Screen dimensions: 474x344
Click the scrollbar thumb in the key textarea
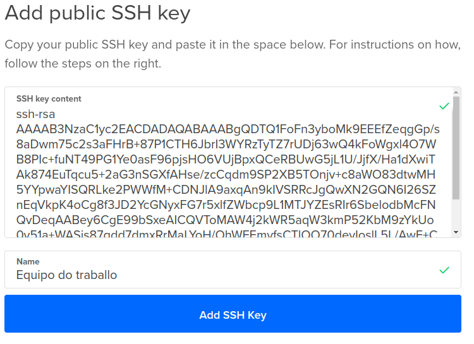(456, 148)
